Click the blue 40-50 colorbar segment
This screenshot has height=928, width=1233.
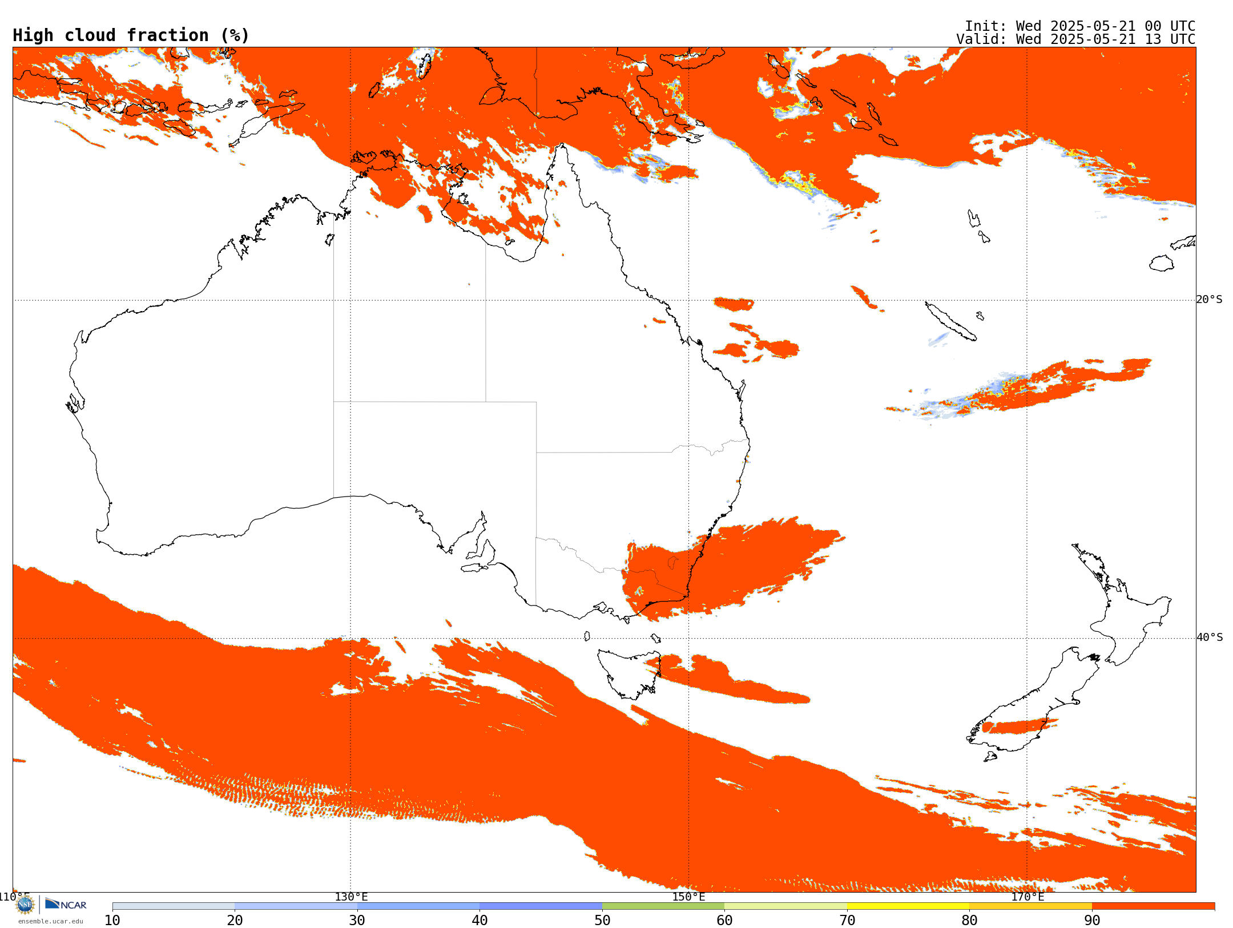541,906
